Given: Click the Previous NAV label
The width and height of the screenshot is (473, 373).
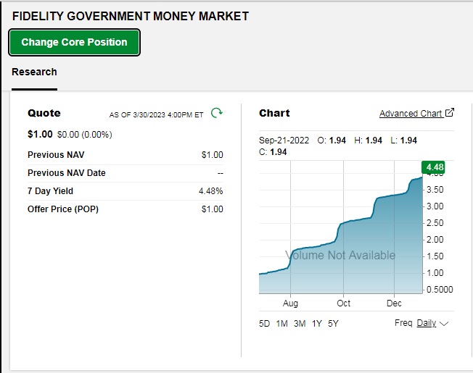Looking at the screenshot, I should (56, 155).
